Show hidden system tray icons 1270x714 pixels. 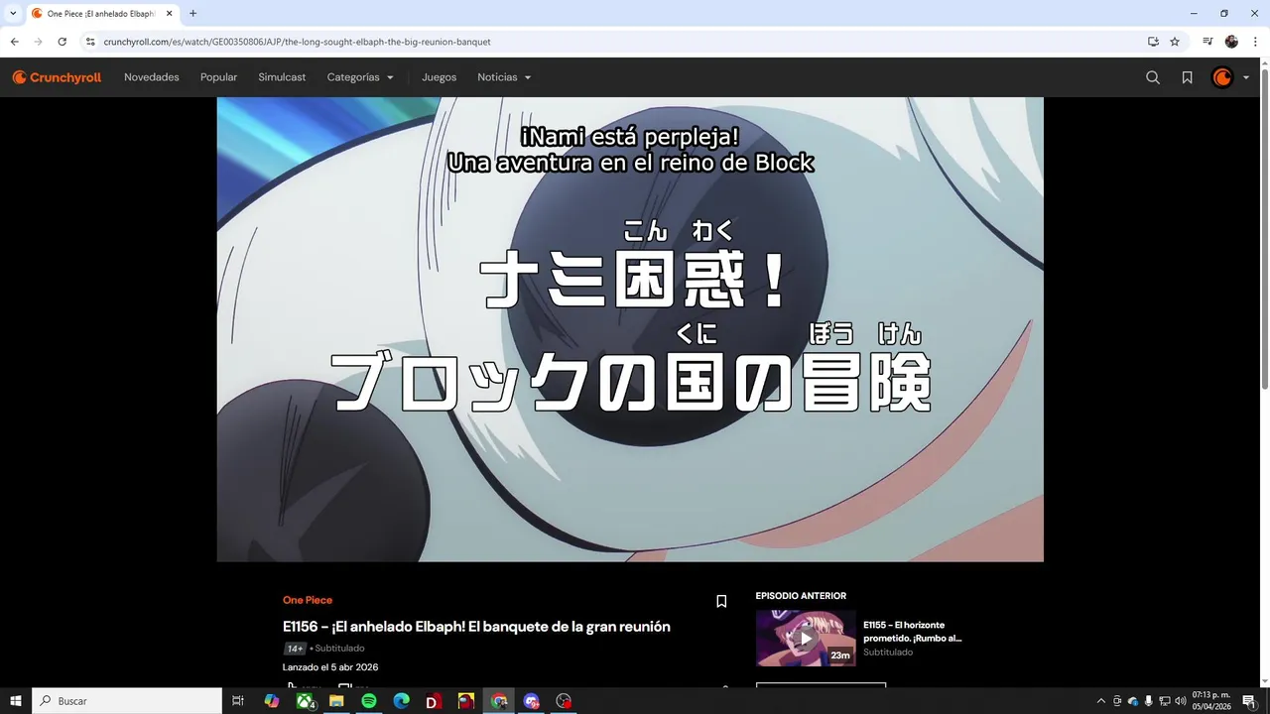[x=1100, y=701]
